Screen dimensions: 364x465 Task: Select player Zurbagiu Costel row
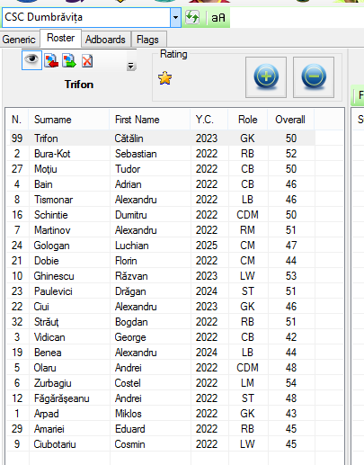point(161,383)
